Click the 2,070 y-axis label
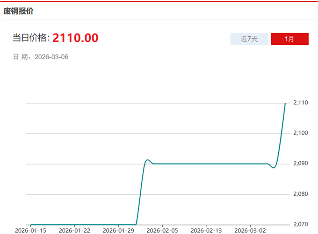318x234 pixels. (x=300, y=224)
